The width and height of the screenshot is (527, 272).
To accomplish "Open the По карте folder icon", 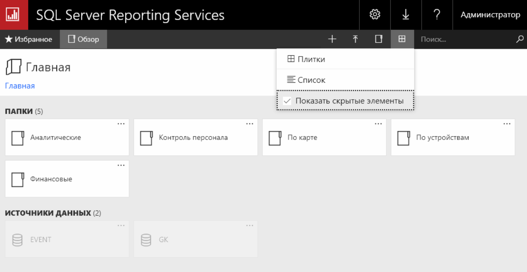I will click(275, 138).
